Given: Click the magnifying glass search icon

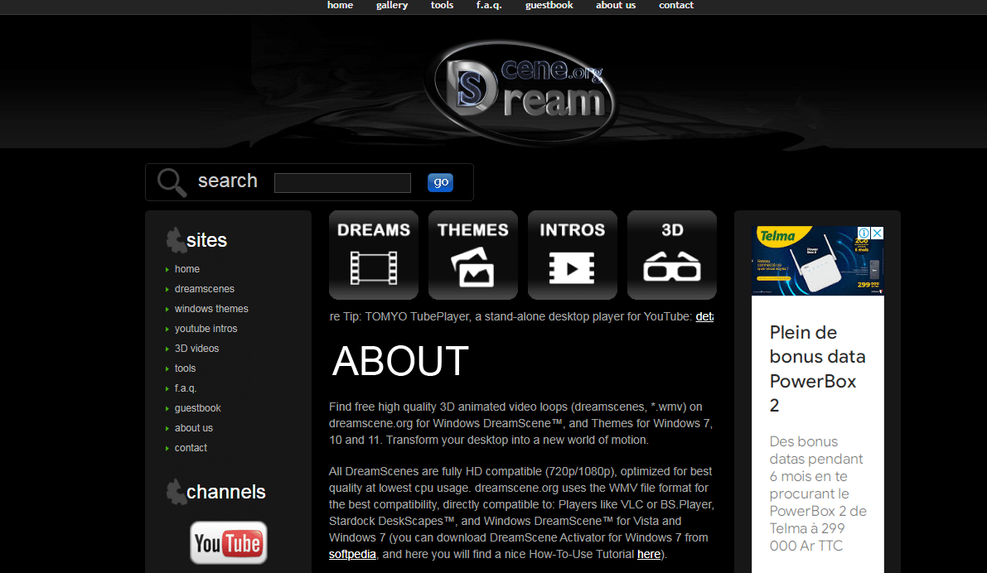Looking at the screenshot, I should click(172, 182).
